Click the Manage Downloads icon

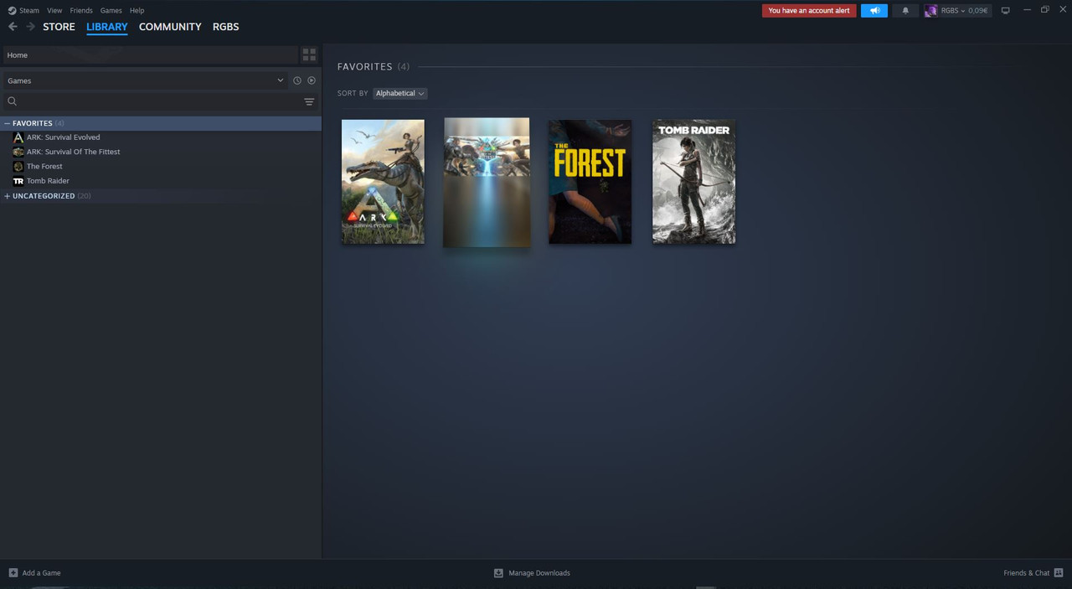(498, 573)
